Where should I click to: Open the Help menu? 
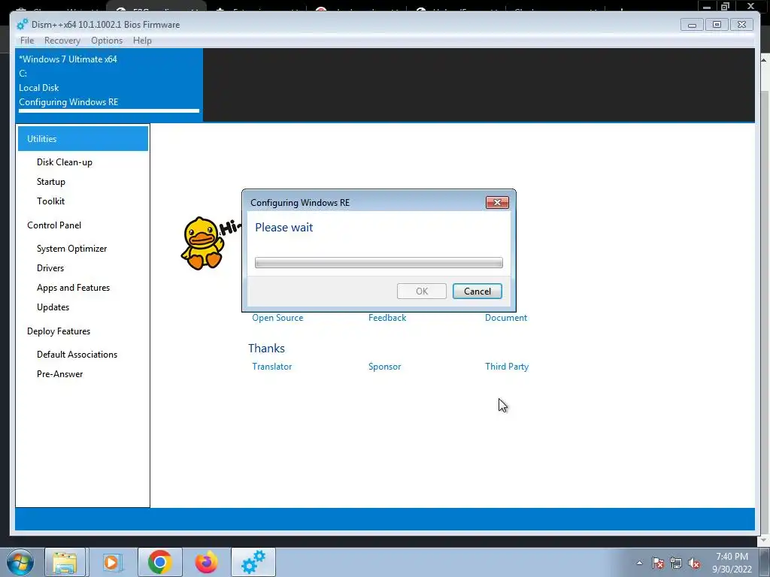(142, 41)
